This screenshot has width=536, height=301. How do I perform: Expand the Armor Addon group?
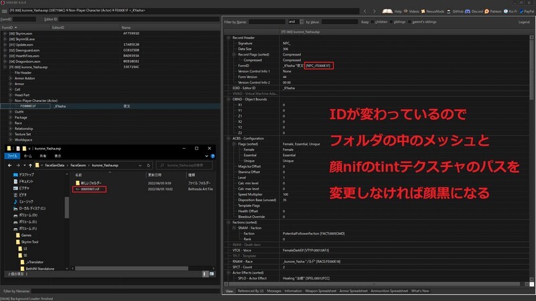tap(11, 78)
